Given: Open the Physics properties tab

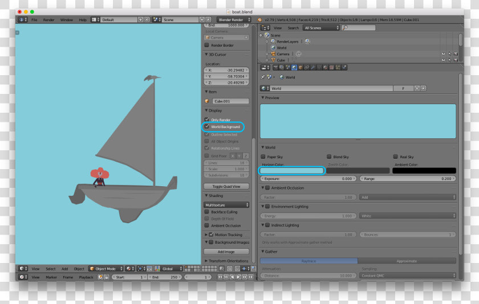Looking at the screenshot, I should click(344, 67).
